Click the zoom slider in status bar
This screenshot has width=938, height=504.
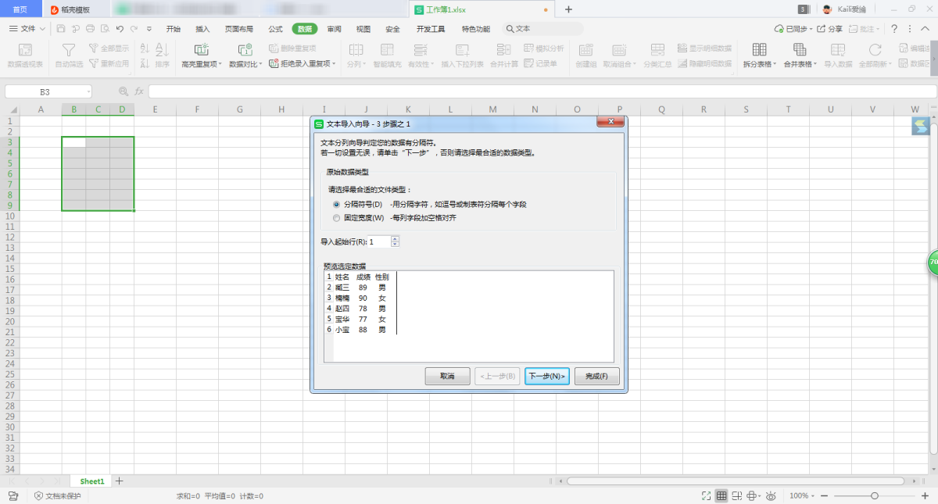pyautogui.click(x=874, y=495)
